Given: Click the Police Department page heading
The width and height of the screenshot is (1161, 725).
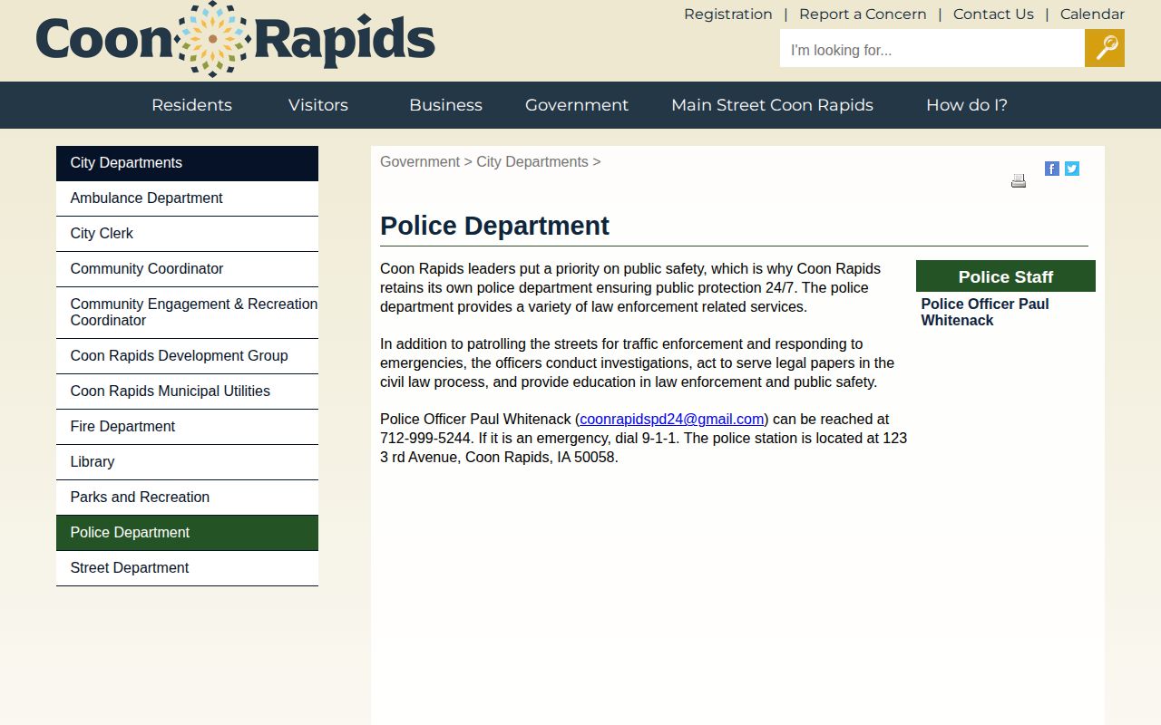Looking at the screenshot, I should click(x=494, y=226).
